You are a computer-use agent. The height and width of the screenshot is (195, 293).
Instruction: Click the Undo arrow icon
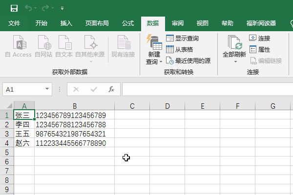click(28, 8)
